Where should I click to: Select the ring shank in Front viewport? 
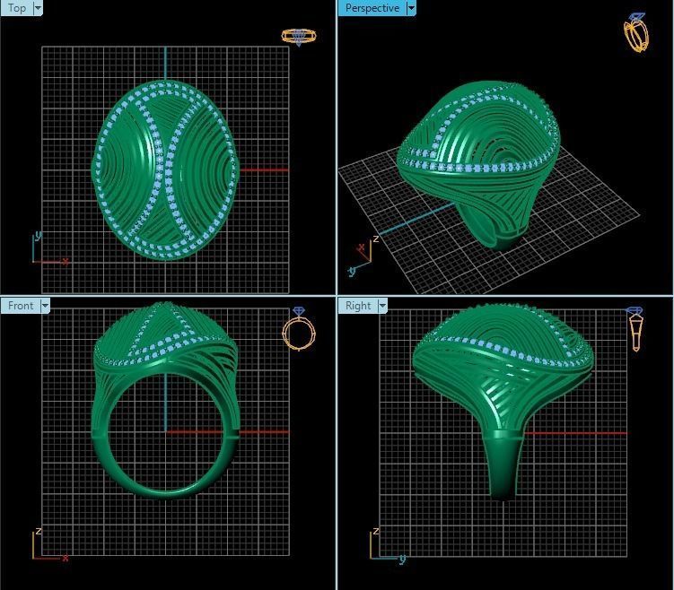165,489
